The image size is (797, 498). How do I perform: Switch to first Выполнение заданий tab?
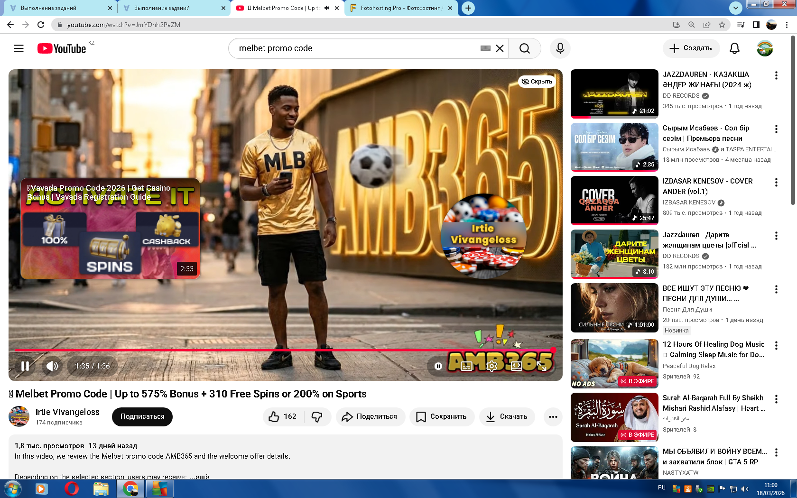pyautogui.click(x=57, y=8)
